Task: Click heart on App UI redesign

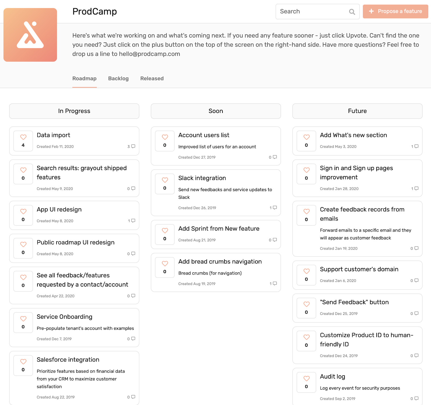Action: pos(23,211)
